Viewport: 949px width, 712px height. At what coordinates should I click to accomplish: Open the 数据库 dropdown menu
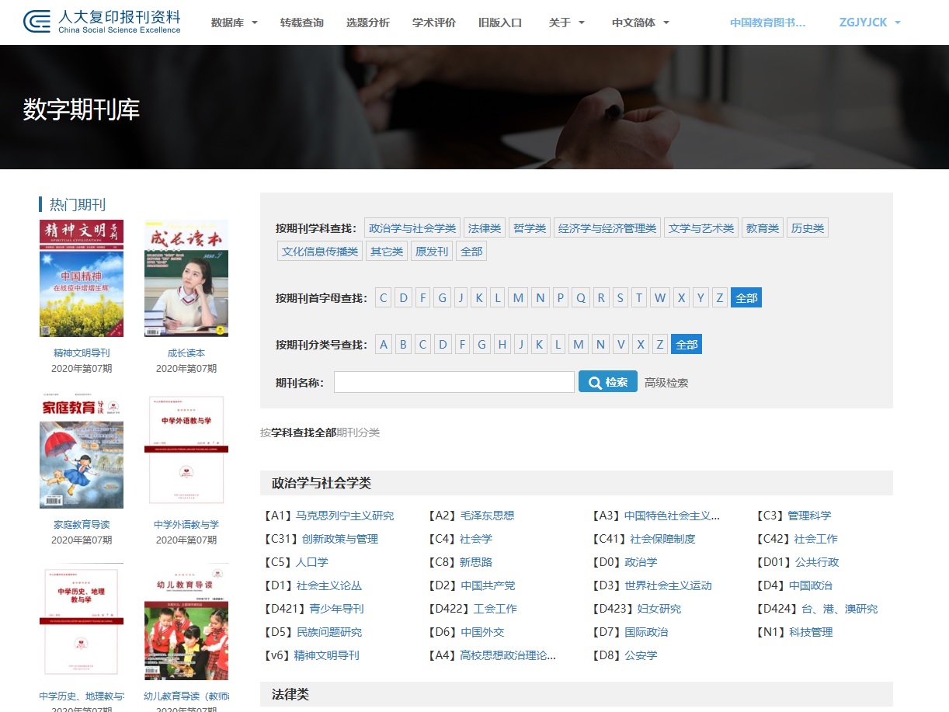[x=234, y=23]
